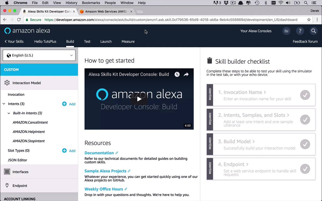322x201 pixels.
Task: Close the Alexa Skills Kit tab
Action: pyautogui.click(x=74, y=12)
